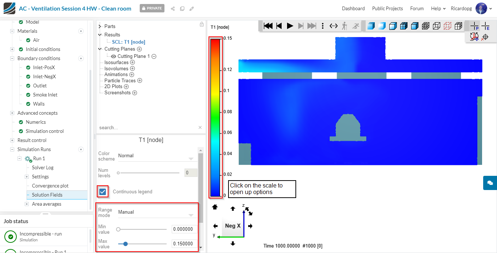Choose the third outlined cube render mode
The image size is (497, 253).
[x=393, y=26]
